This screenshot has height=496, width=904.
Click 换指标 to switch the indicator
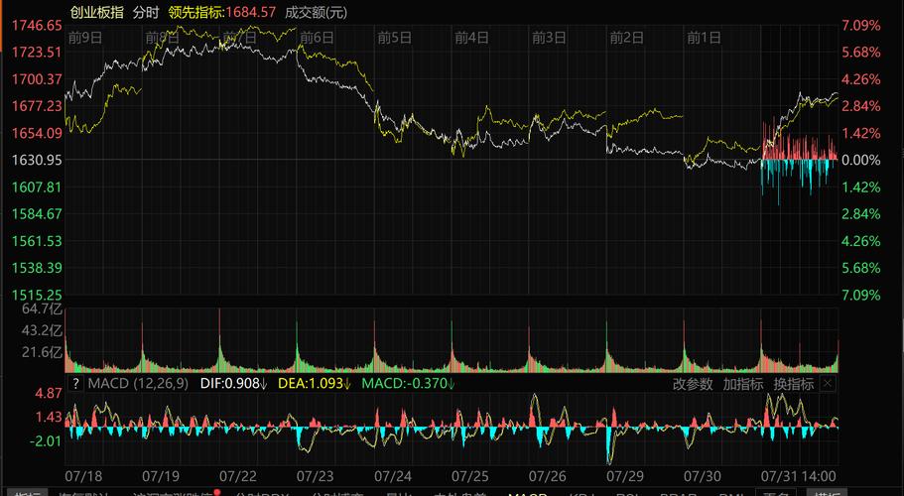click(794, 384)
